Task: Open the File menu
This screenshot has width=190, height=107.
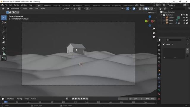Action: click(x=6, y=5)
